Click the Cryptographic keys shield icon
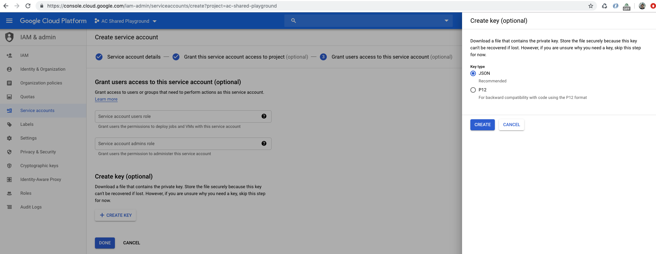This screenshot has height=254, width=656. 9,165
